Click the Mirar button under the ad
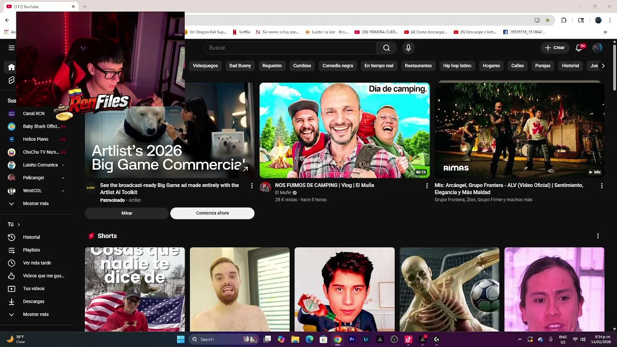This screenshot has width=617, height=347. [x=127, y=213]
